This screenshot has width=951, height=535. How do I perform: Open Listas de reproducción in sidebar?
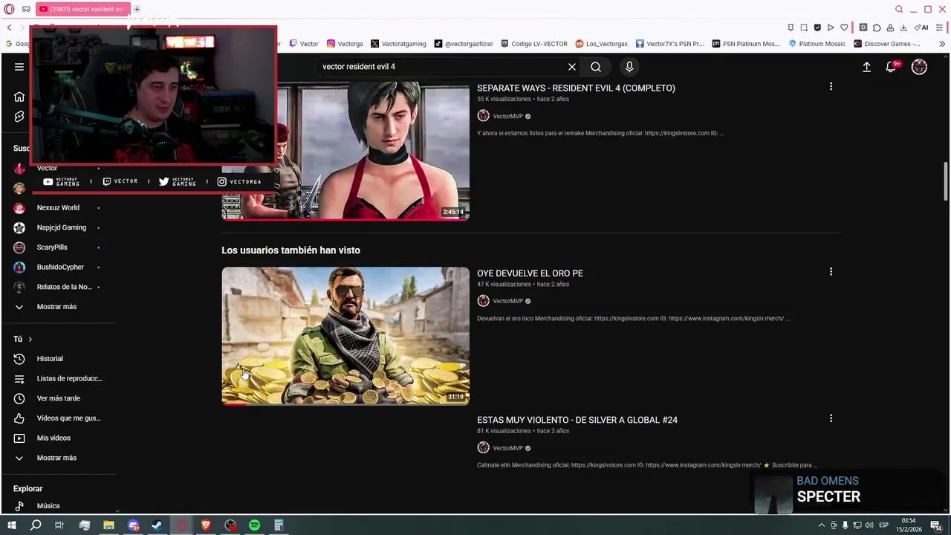(x=59, y=379)
